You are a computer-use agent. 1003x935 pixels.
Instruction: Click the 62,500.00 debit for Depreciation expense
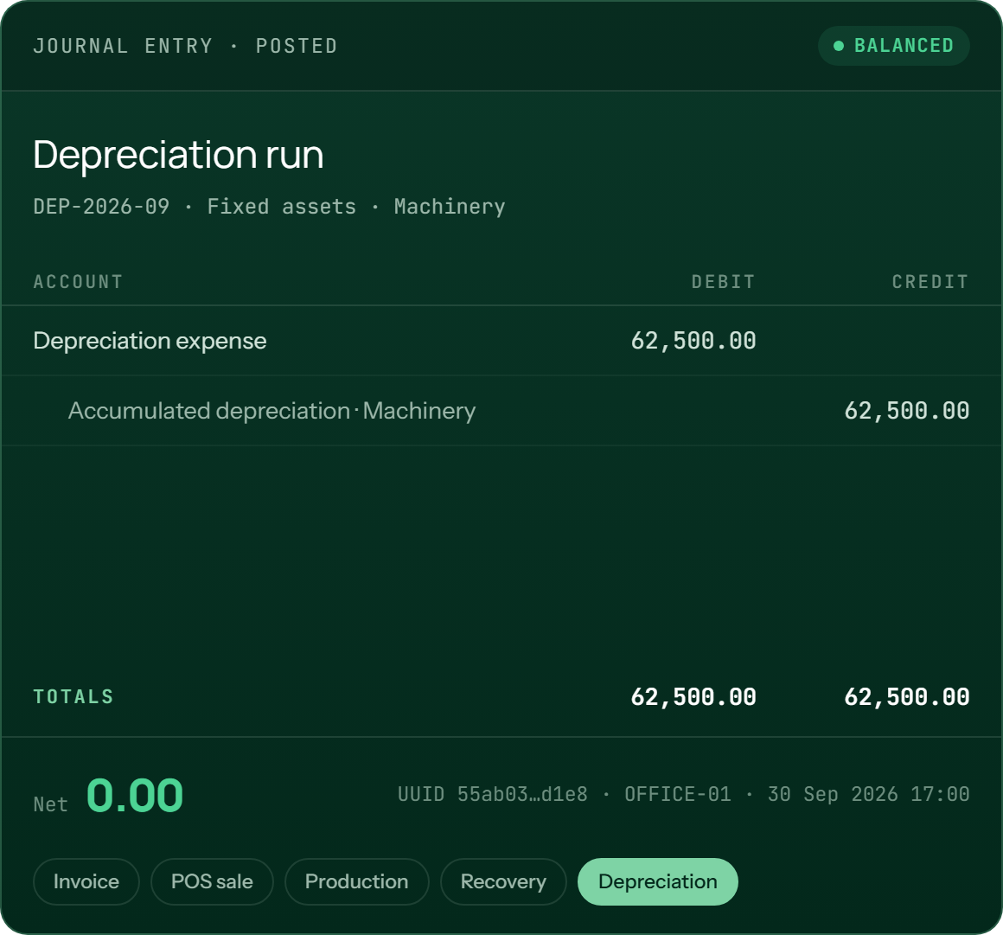coord(693,341)
